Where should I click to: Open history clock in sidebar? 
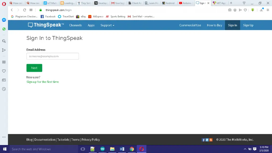tap(4, 89)
